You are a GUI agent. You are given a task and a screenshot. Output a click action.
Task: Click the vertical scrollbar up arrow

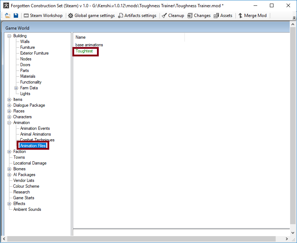pyautogui.click(x=293, y=25)
